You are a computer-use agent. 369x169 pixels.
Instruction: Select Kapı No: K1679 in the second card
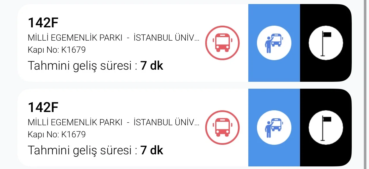tap(57, 134)
